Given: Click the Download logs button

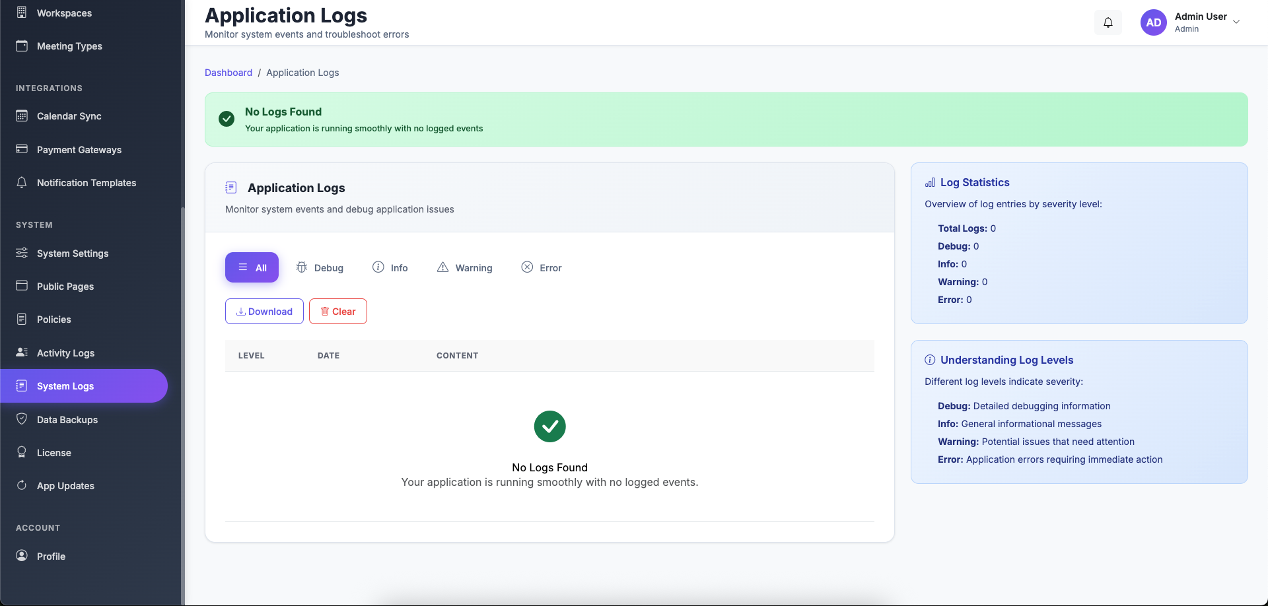Looking at the screenshot, I should (x=264, y=311).
